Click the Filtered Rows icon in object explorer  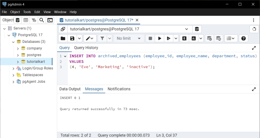(34, 20)
